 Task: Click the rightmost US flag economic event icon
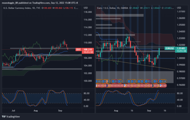point(165,86)
